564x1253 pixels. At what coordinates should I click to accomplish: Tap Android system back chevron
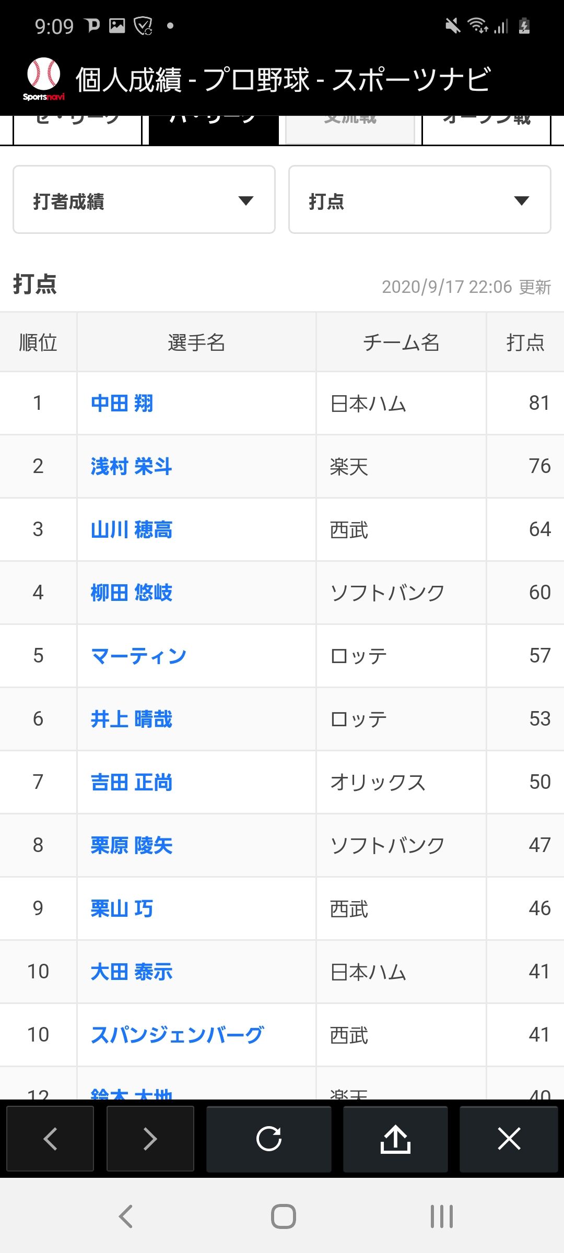[126, 1216]
